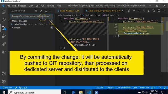
Task: Select staged file Hello-World.ps1
Action: pyautogui.click(x=31, y=24)
